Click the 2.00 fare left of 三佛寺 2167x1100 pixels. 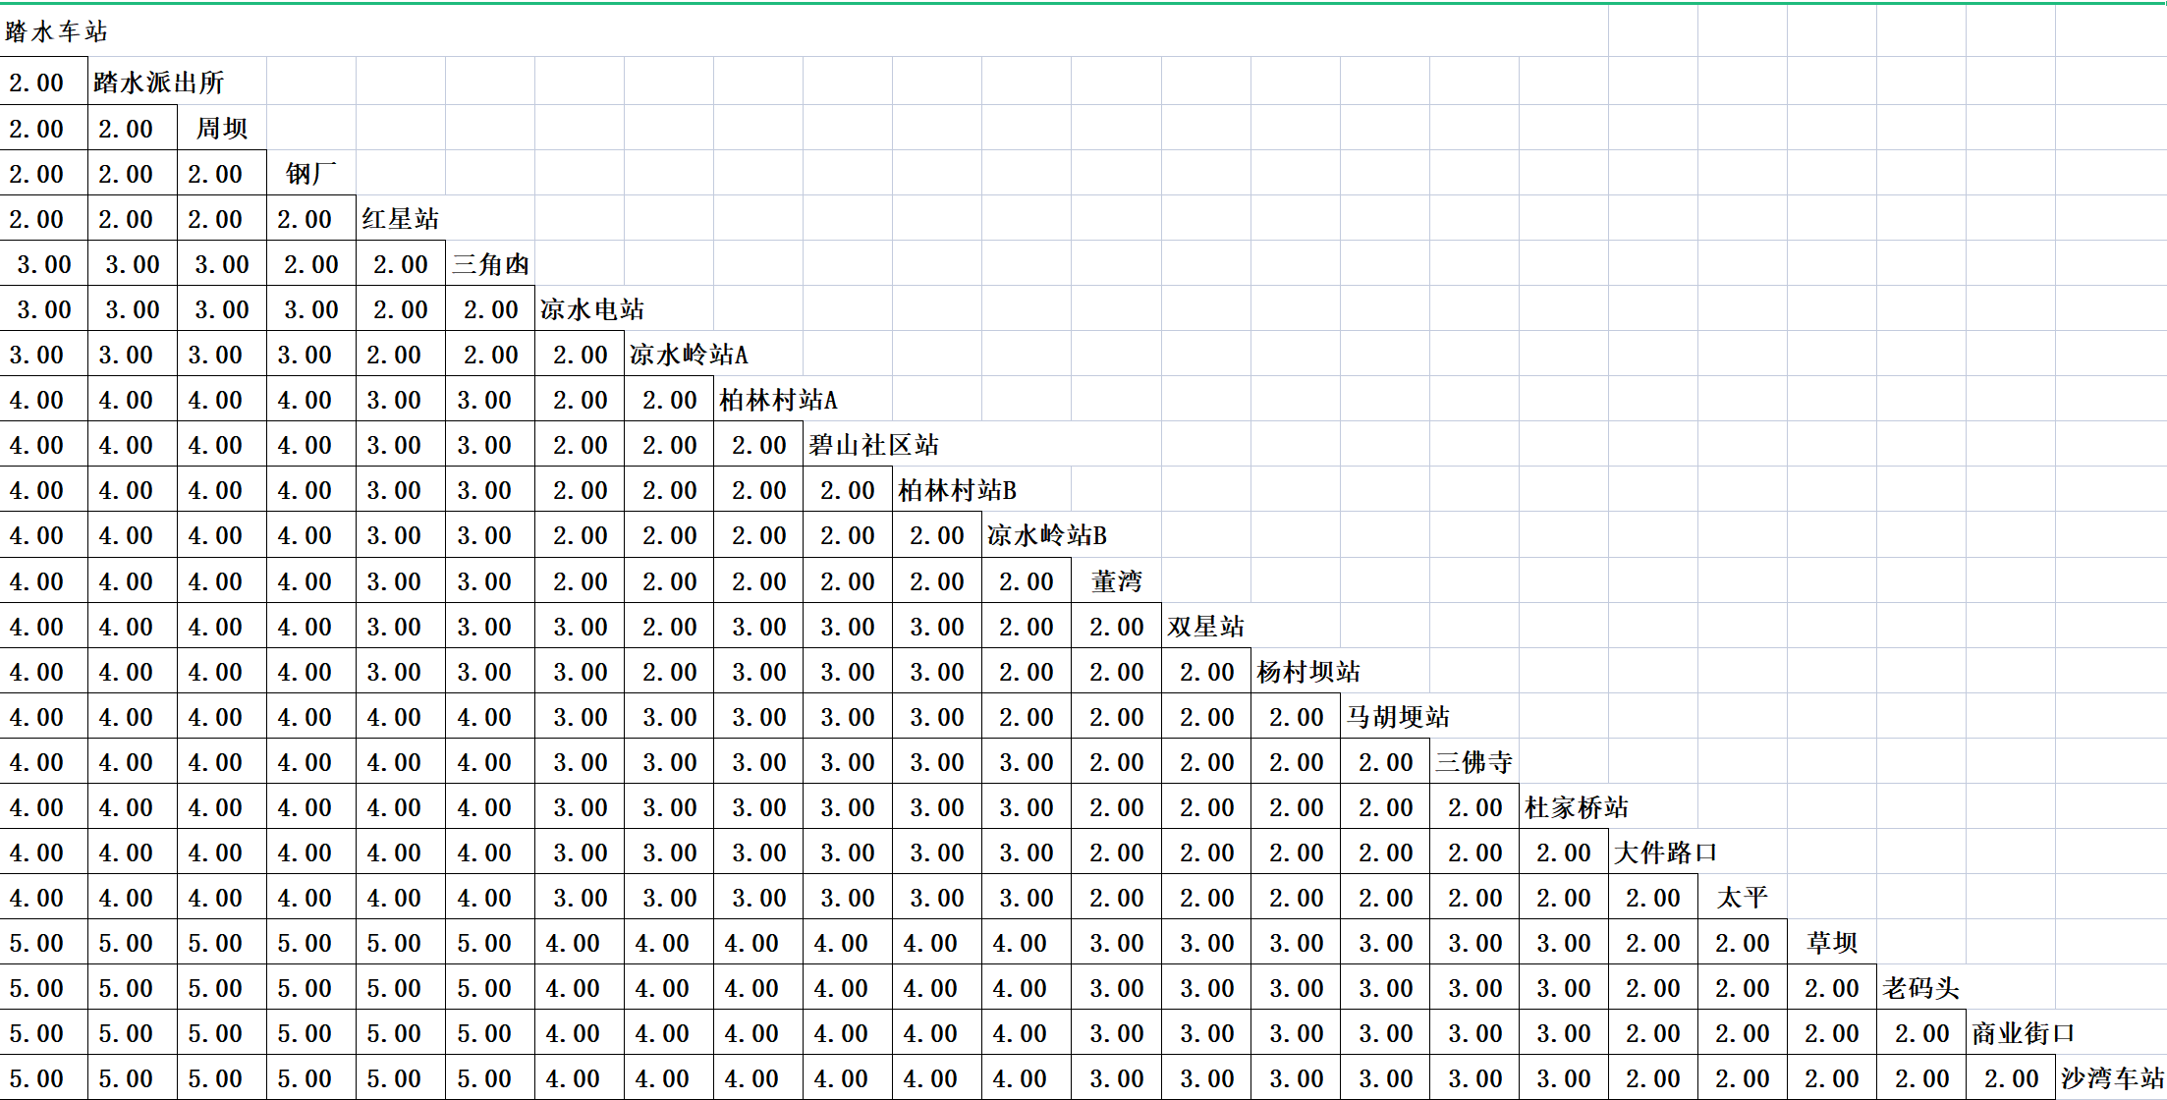pos(1385,761)
